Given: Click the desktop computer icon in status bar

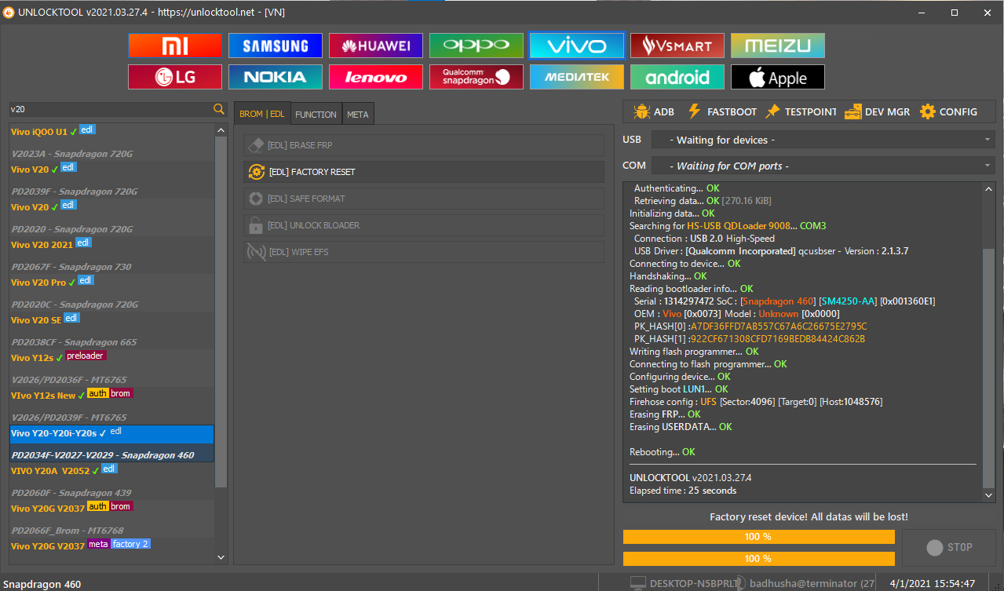Looking at the screenshot, I should pos(638,583).
